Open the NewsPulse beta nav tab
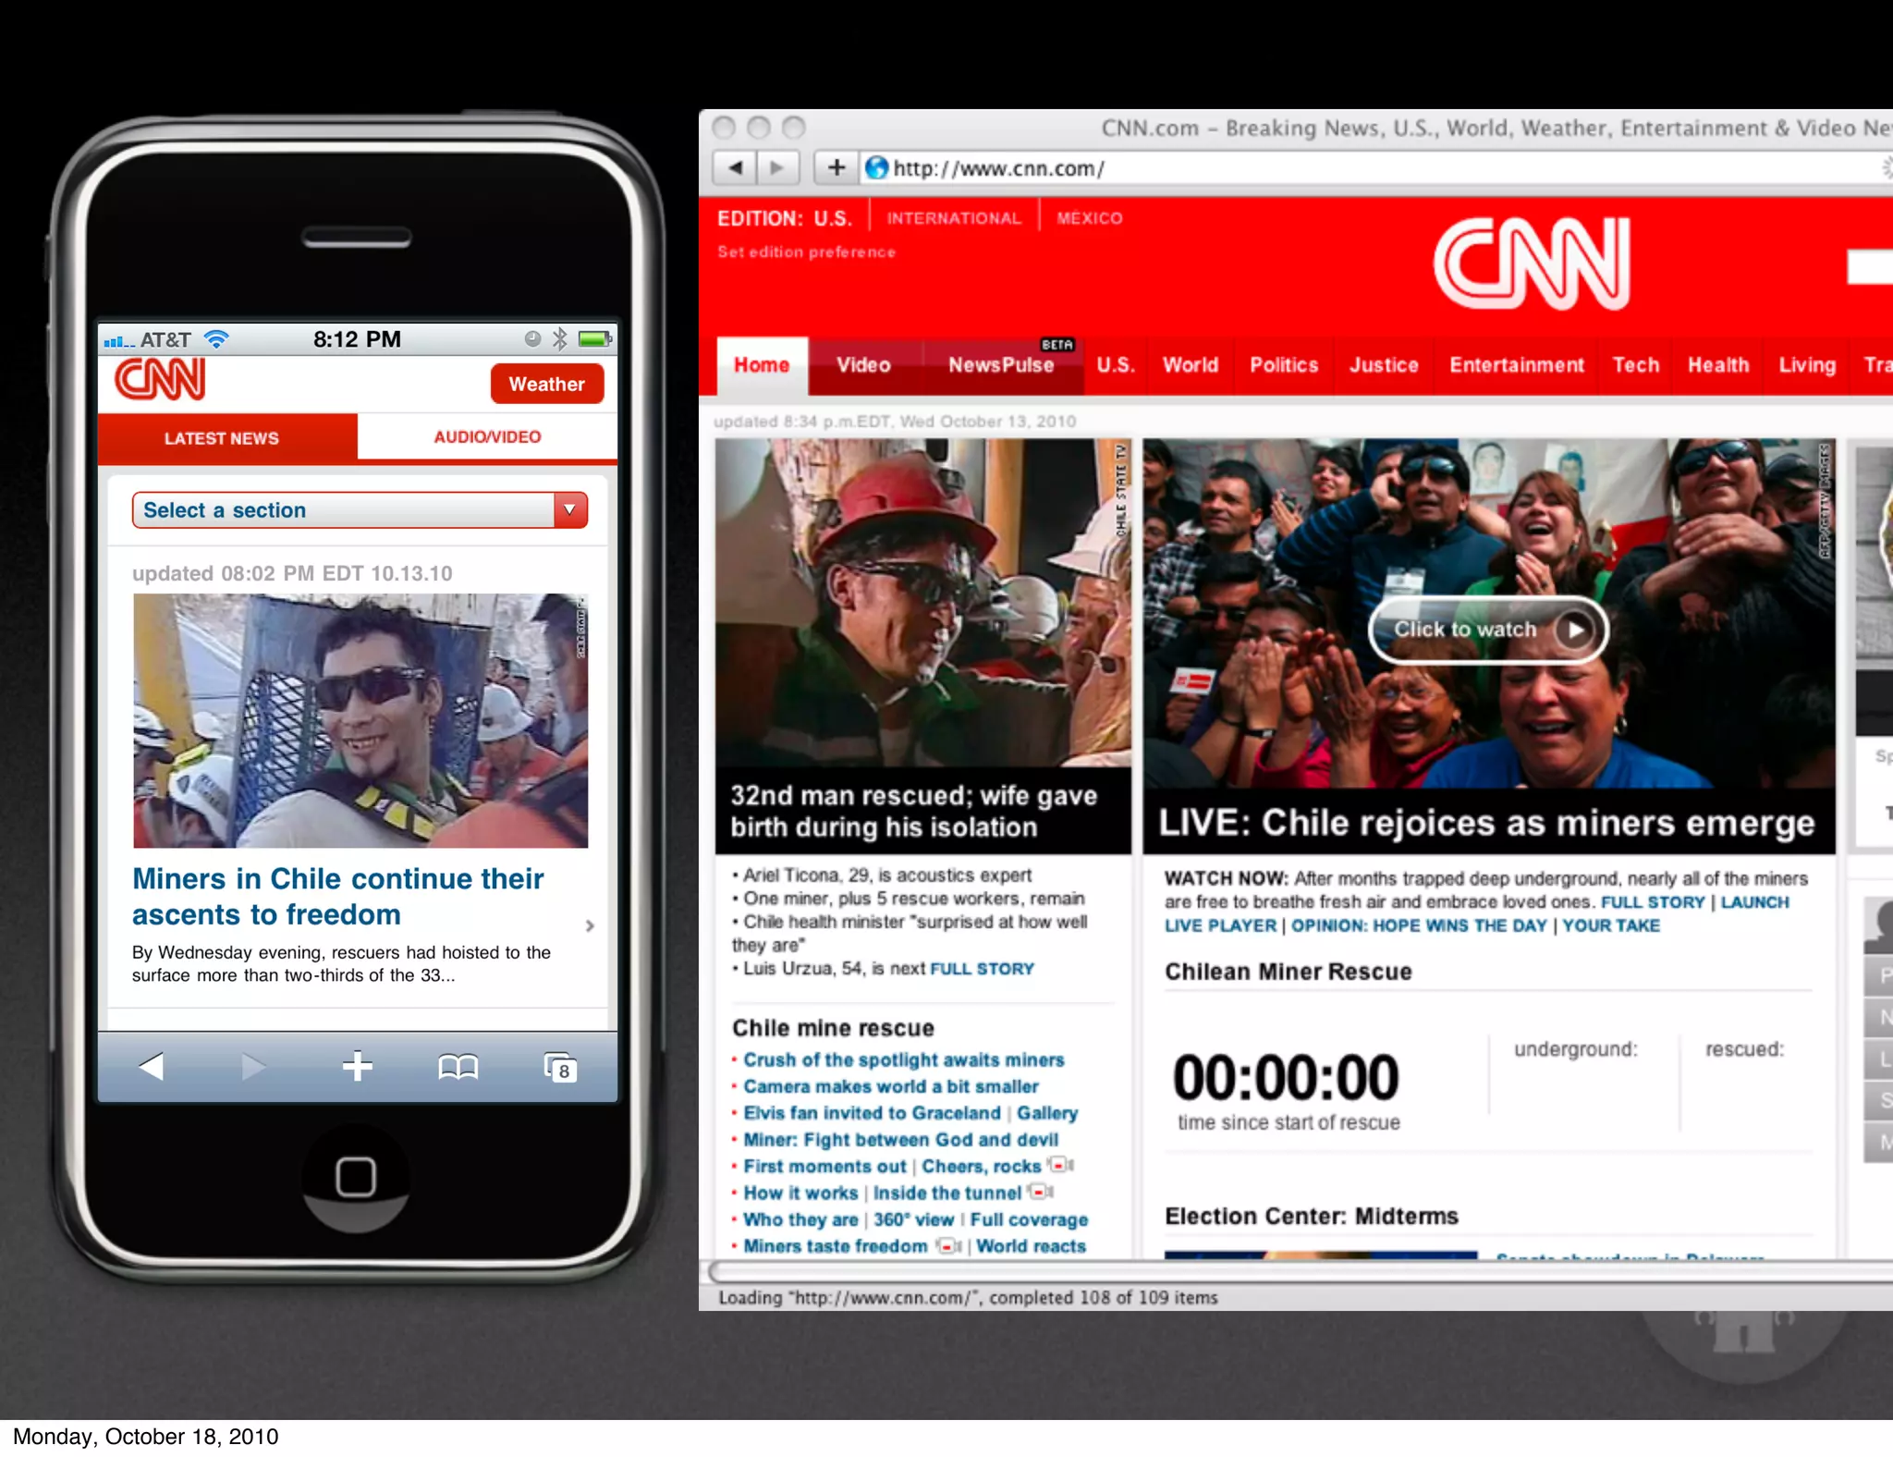 pos(1001,365)
